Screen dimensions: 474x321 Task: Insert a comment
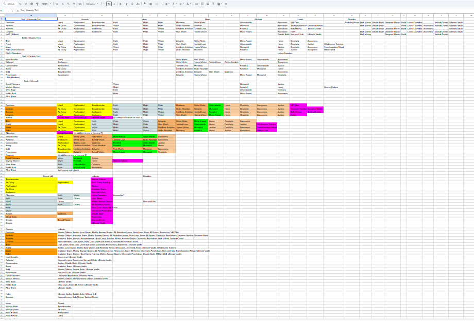tap(202, 4)
